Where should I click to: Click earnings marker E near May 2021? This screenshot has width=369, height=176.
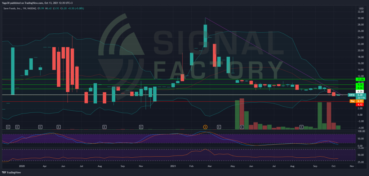(242, 127)
